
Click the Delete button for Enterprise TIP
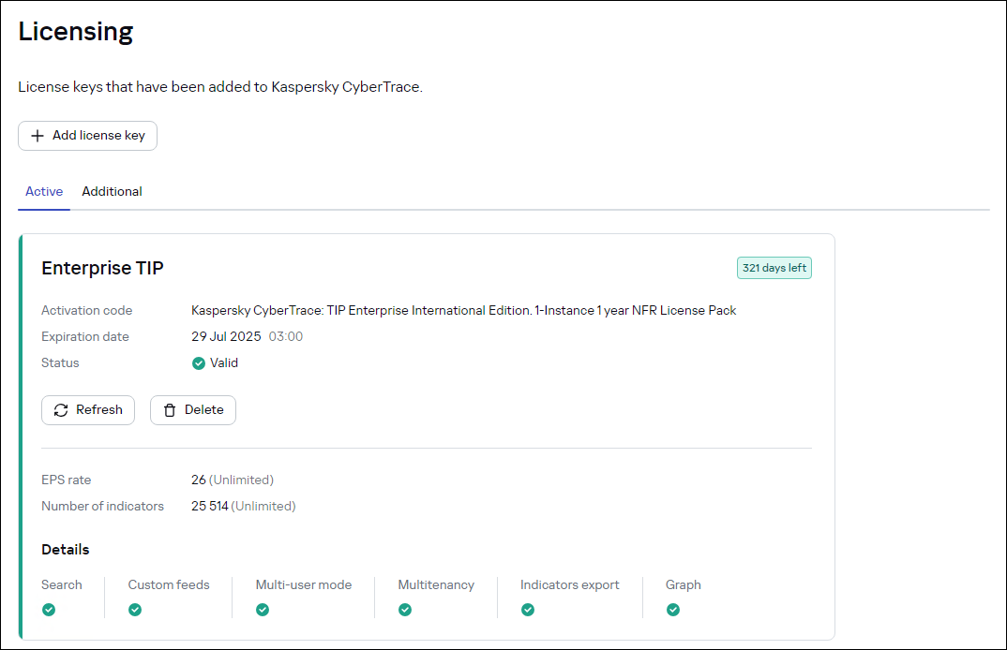point(192,409)
